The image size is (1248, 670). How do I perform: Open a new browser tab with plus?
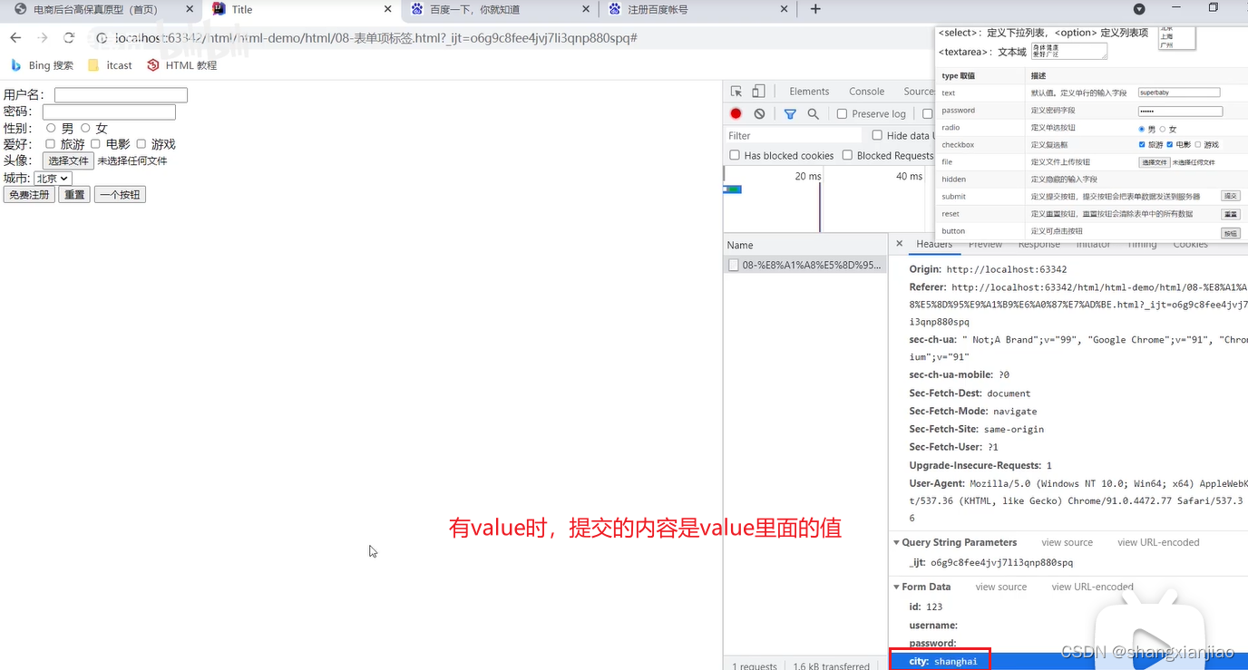[815, 9]
